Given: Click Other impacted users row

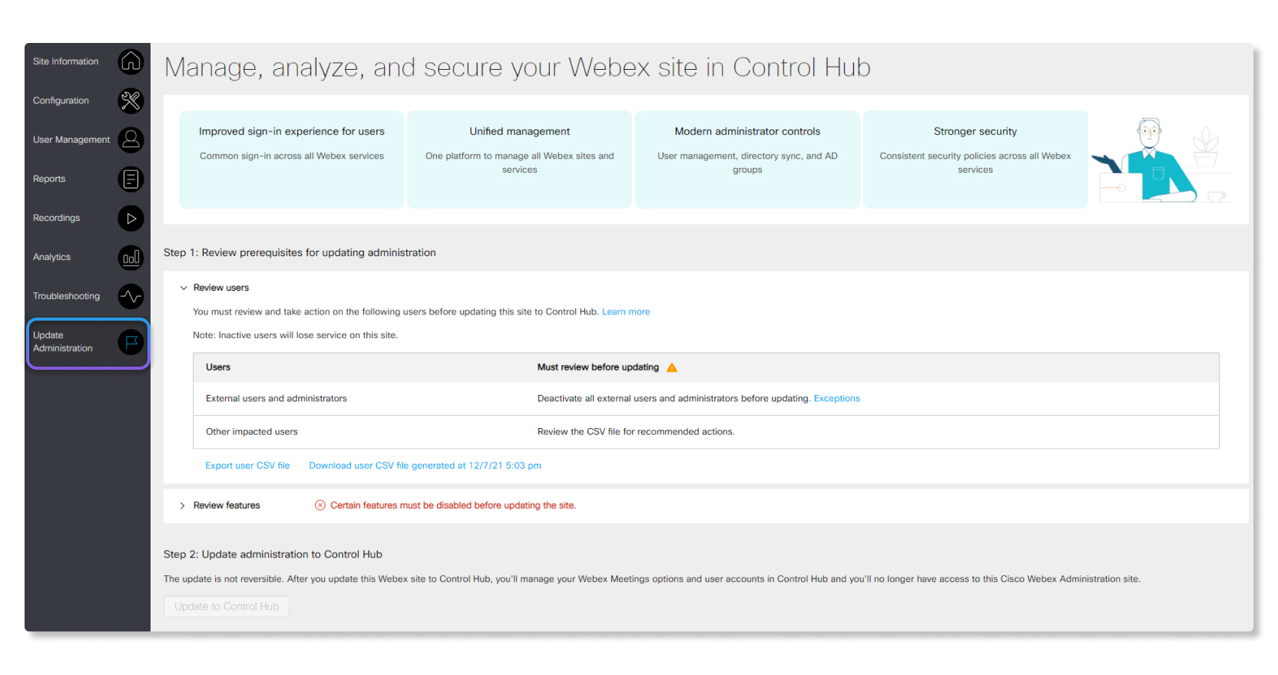Looking at the screenshot, I should [x=706, y=432].
